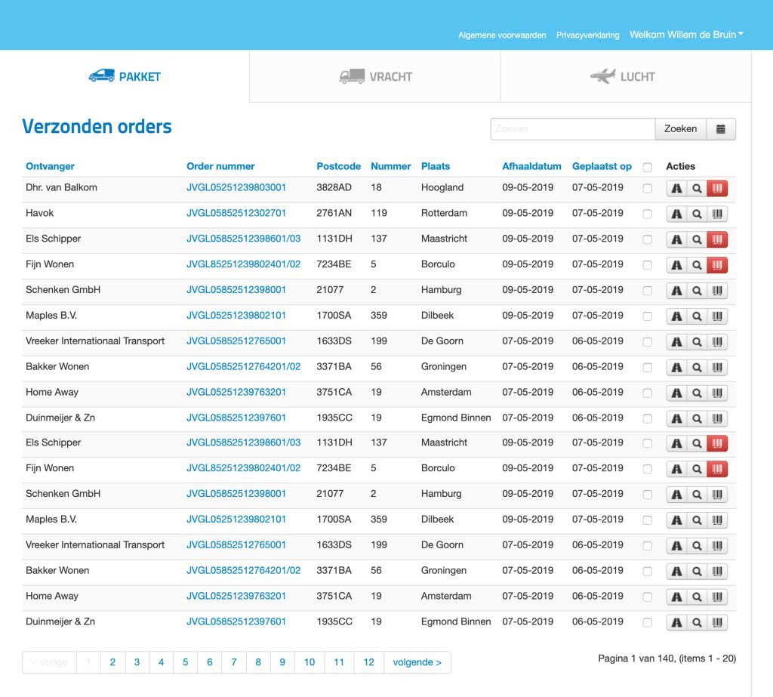Jump to page 12 in pagination
The width and height of the screenshot is (773, 697).
(368, 662)
